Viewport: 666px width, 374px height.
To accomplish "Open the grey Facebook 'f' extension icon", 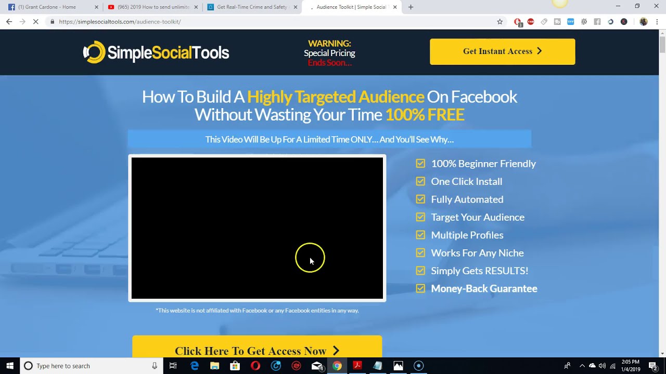I will 597,22.
